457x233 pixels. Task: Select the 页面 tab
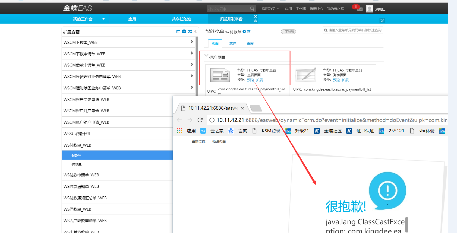[x=215, y=43]
